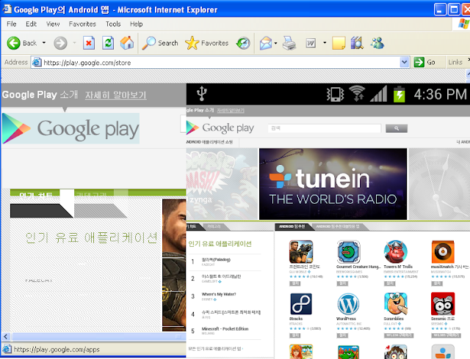Click the Google Play search box
The width and height of the screenshot is (470, 359).
click(x=325, y=128)
